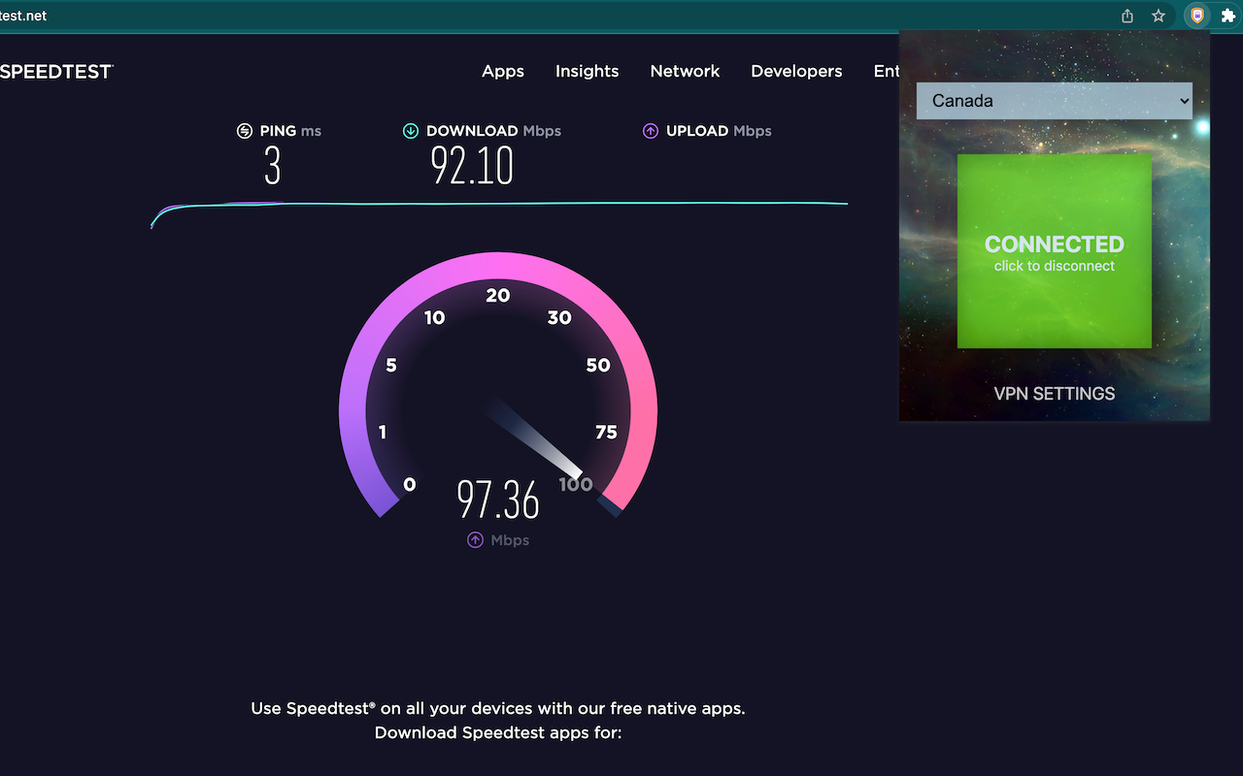Click the 92.10 download result value

(x=472, y=166)
